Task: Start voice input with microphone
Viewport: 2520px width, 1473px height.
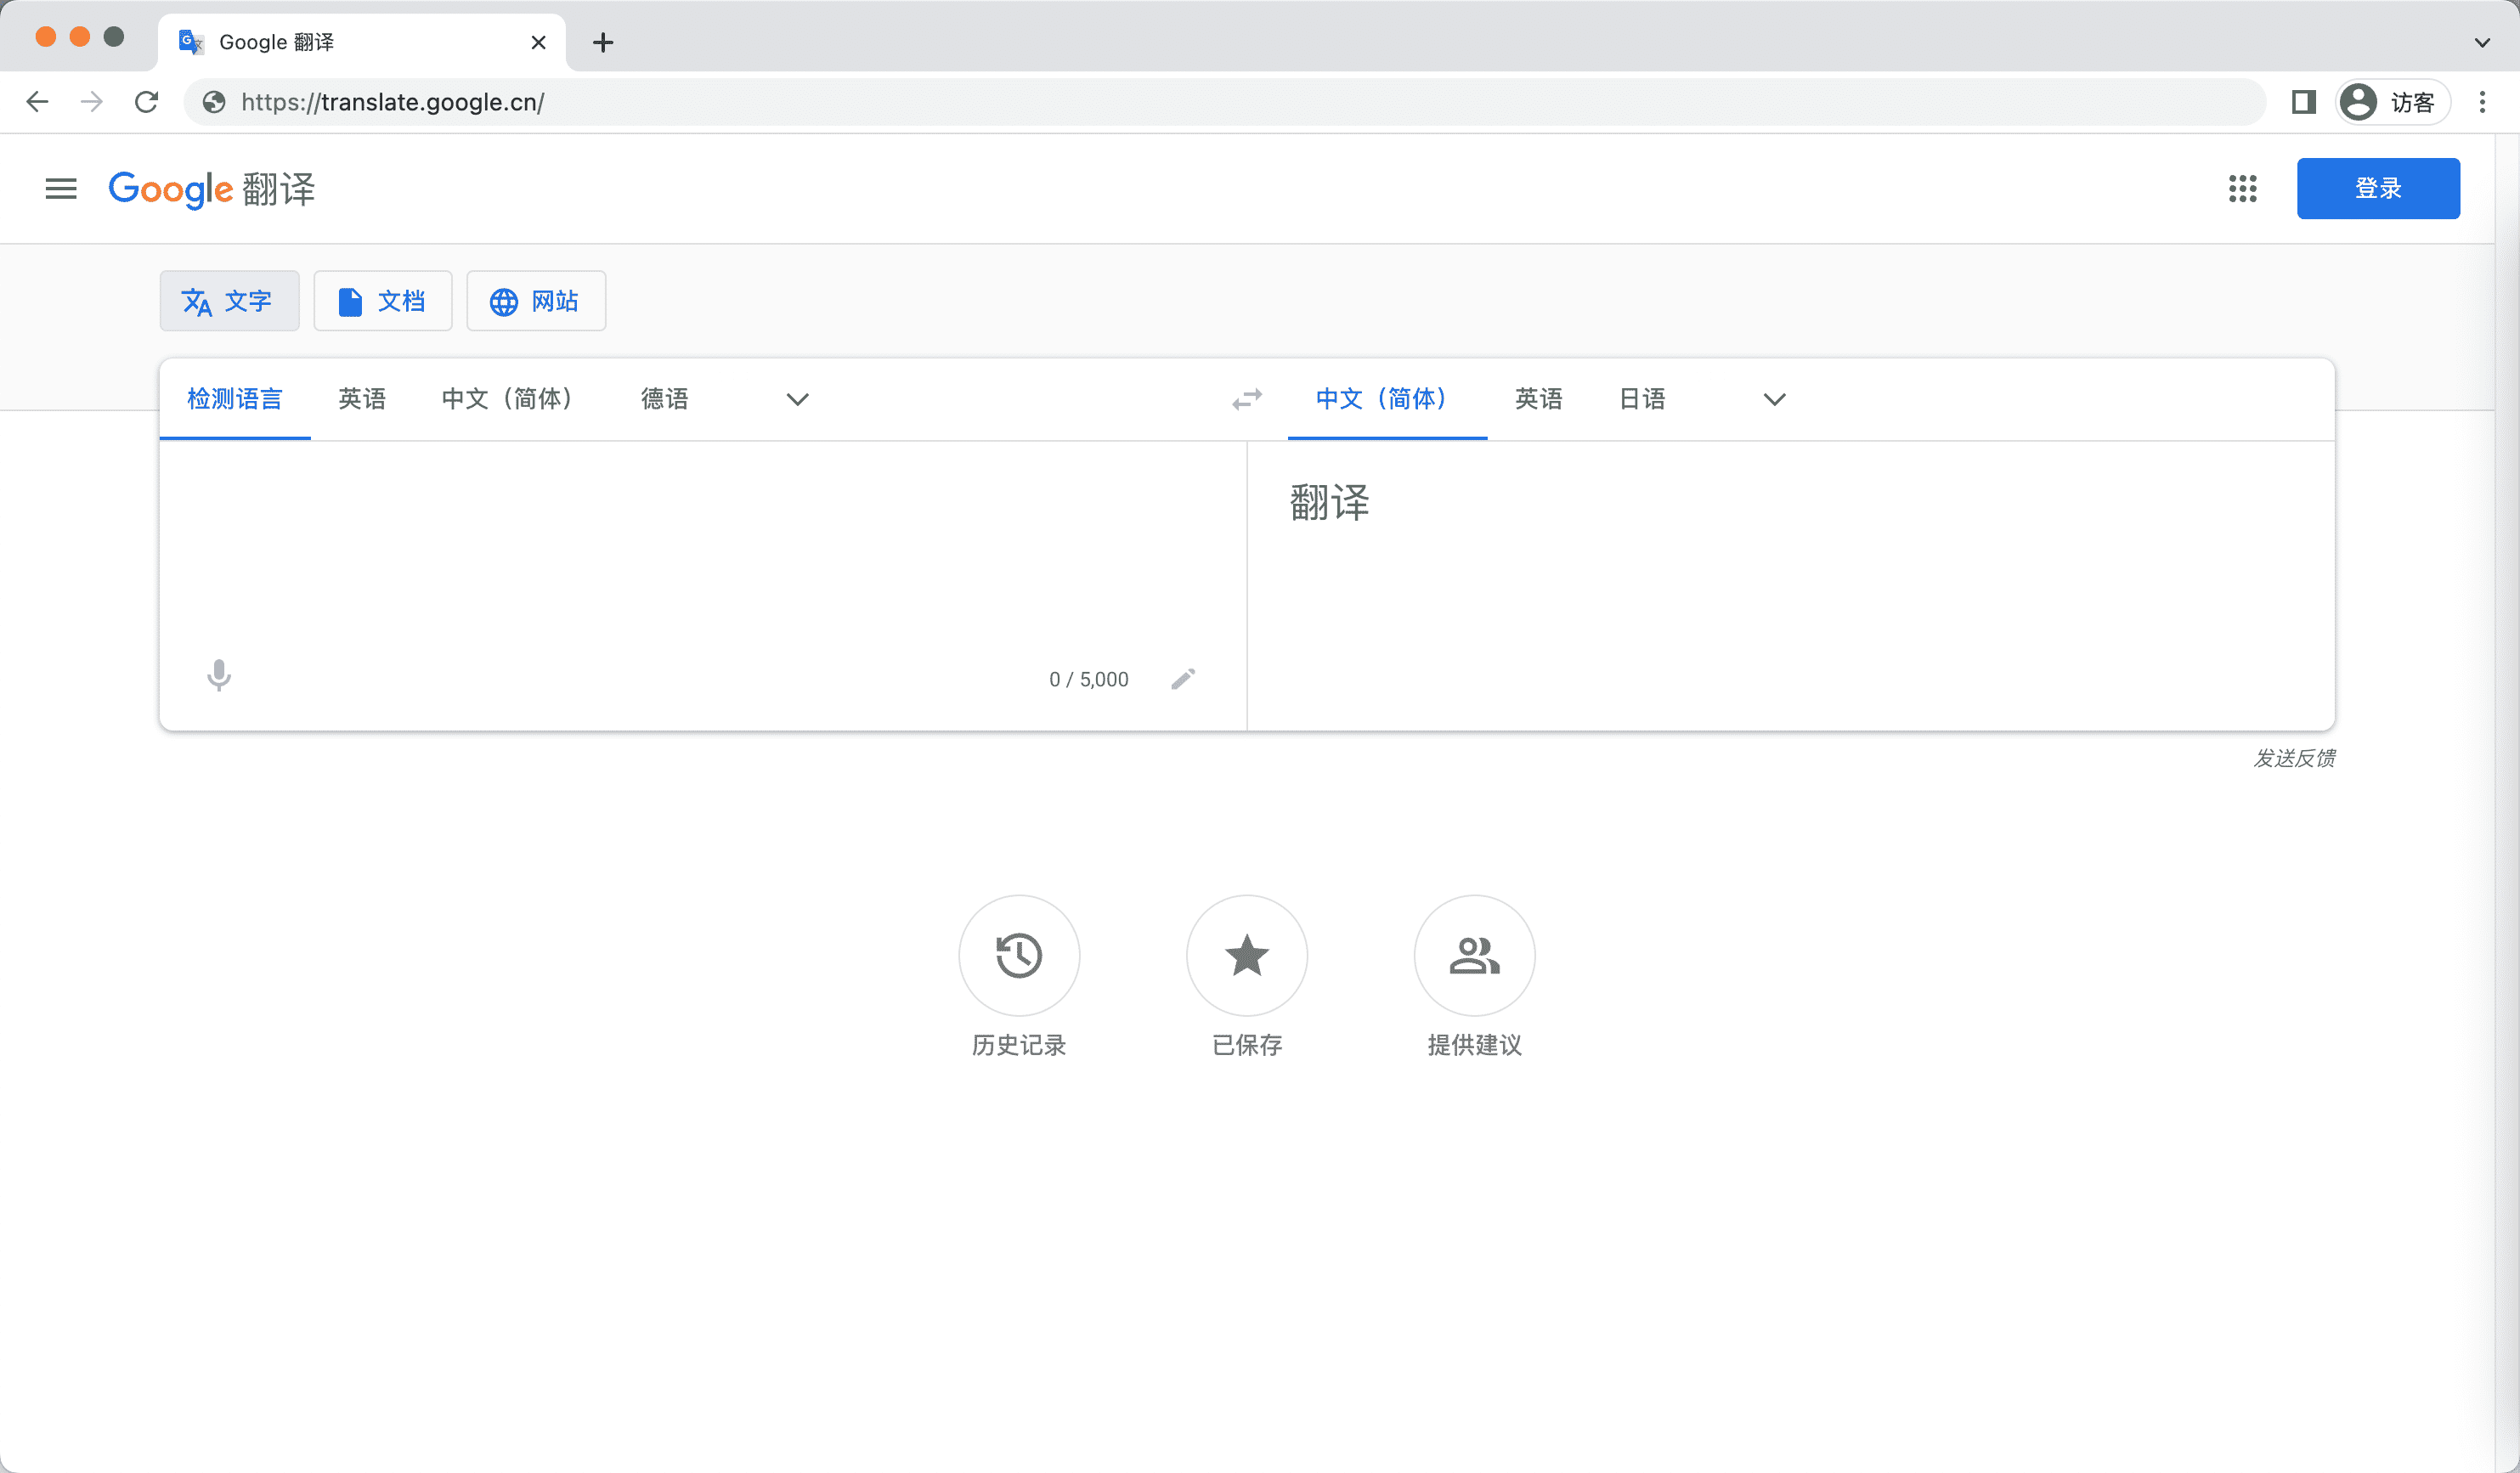Action: (x=219, y=677)
